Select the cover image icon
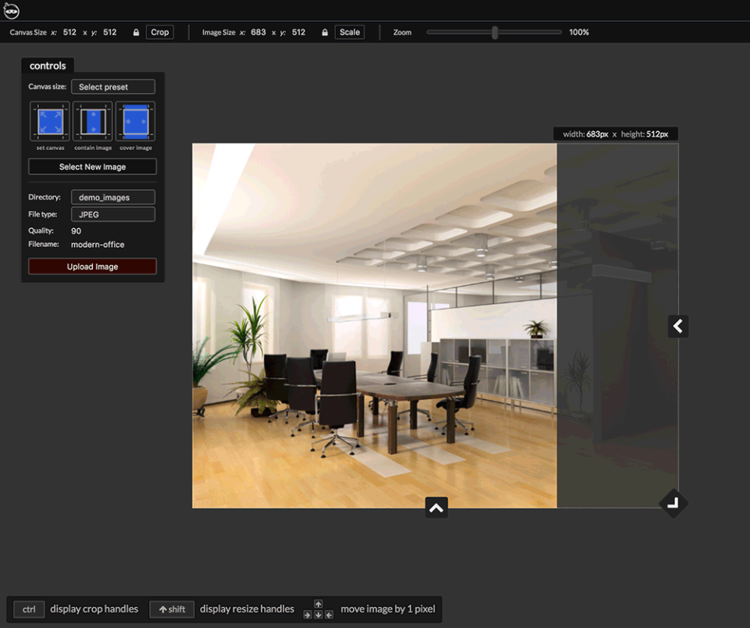The image size is (750, 628). point(136,121)
